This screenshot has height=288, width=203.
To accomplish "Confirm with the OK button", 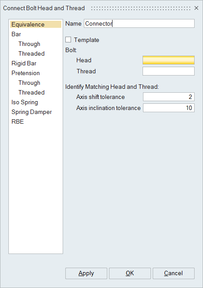I will (x=130, y=273).
